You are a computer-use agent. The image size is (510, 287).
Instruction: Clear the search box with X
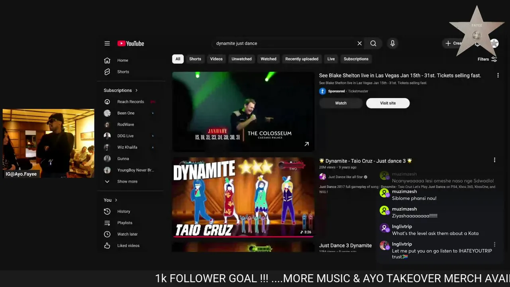coord(359,43)
